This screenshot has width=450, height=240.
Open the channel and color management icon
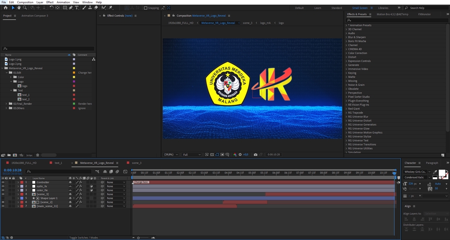[235, 155]
